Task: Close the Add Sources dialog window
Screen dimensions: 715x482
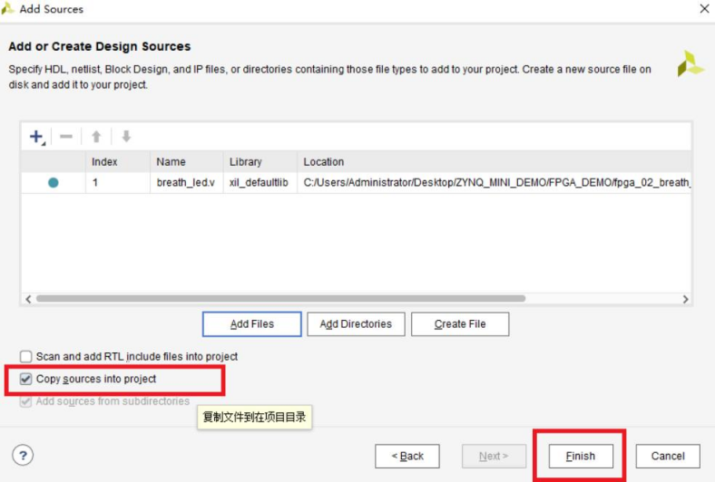Action: click(x=703, y=9)
